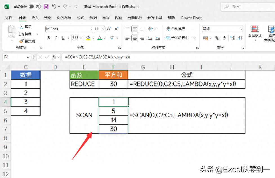Open the font size dropdown

[x=103, y=29]
